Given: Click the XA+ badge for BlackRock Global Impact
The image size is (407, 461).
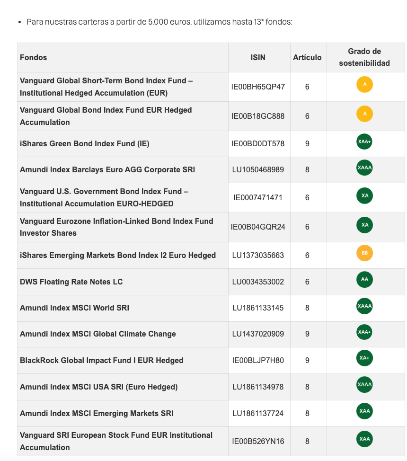Looking at the screenshot, I should click(364, 358).
